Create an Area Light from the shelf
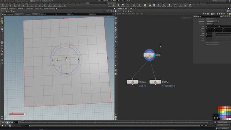The width and height of the screenshot is (231, 130). [123, 6]
